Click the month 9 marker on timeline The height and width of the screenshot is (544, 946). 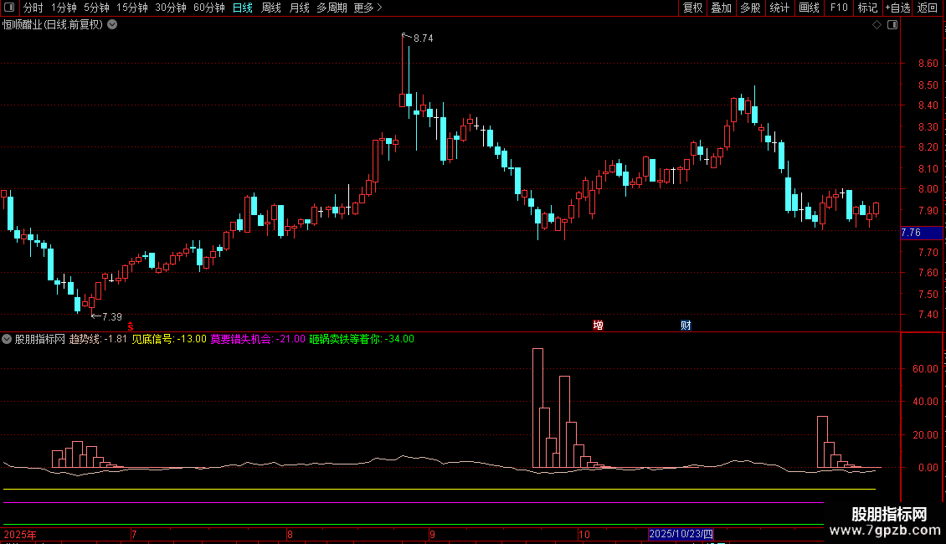(433, 534)
